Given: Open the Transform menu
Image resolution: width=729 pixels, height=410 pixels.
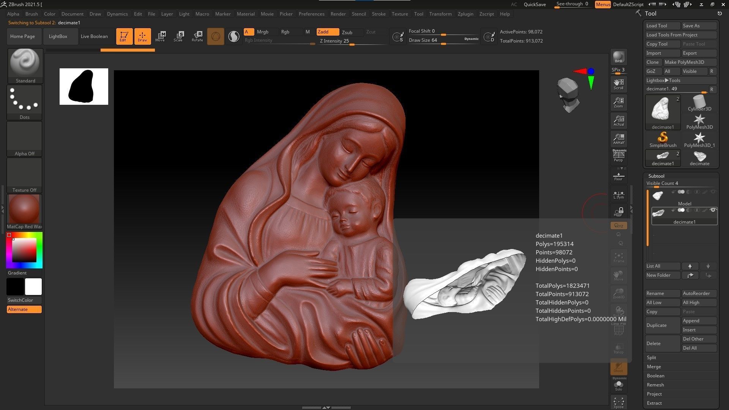Looking at the screenshot, I should point(440,14).
